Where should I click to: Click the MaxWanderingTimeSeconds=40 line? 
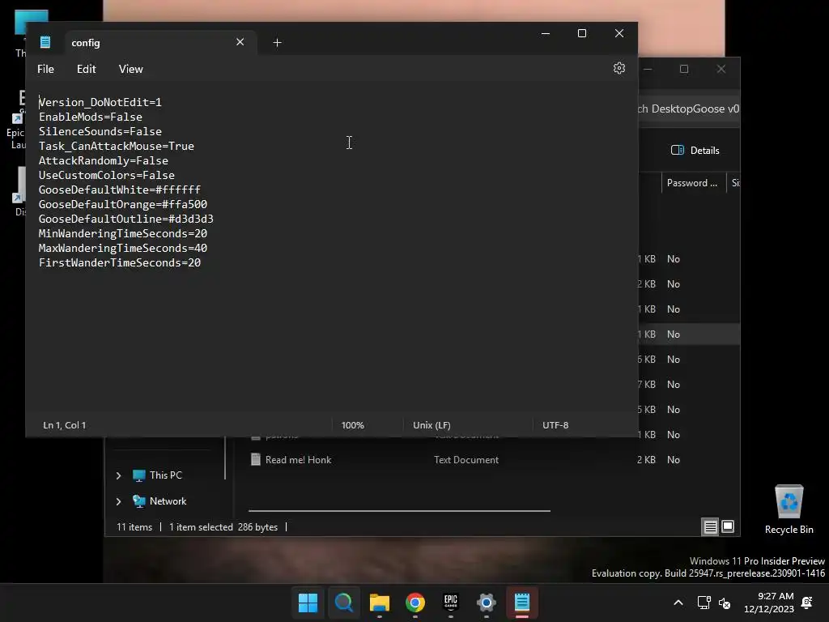point(123,248)
